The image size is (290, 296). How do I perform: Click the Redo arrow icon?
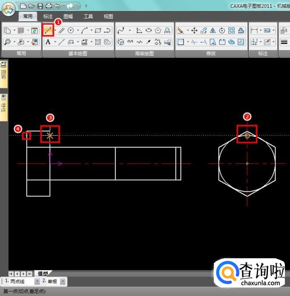coord(70,6)
